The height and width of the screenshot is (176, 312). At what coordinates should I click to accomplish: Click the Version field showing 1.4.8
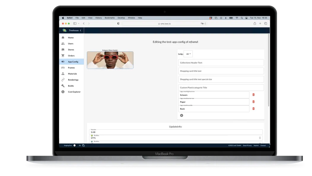(176, 132)
